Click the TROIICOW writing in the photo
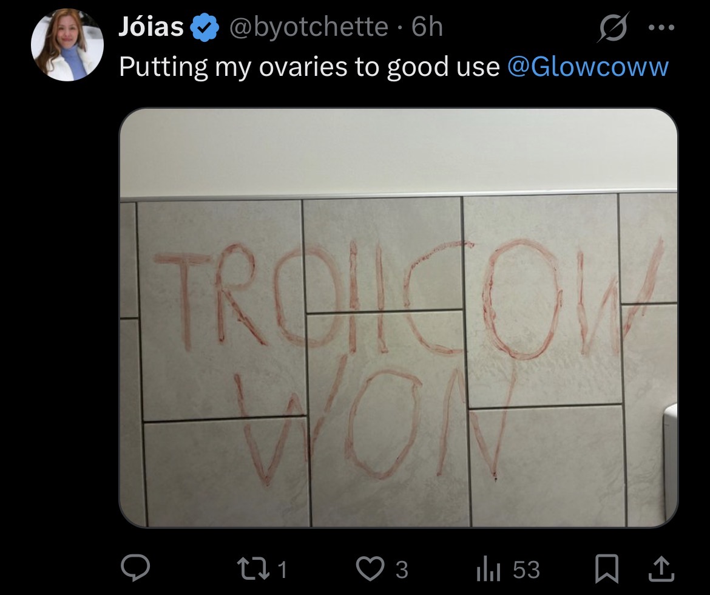Screen dimensions: 710x595 (408, 297)
